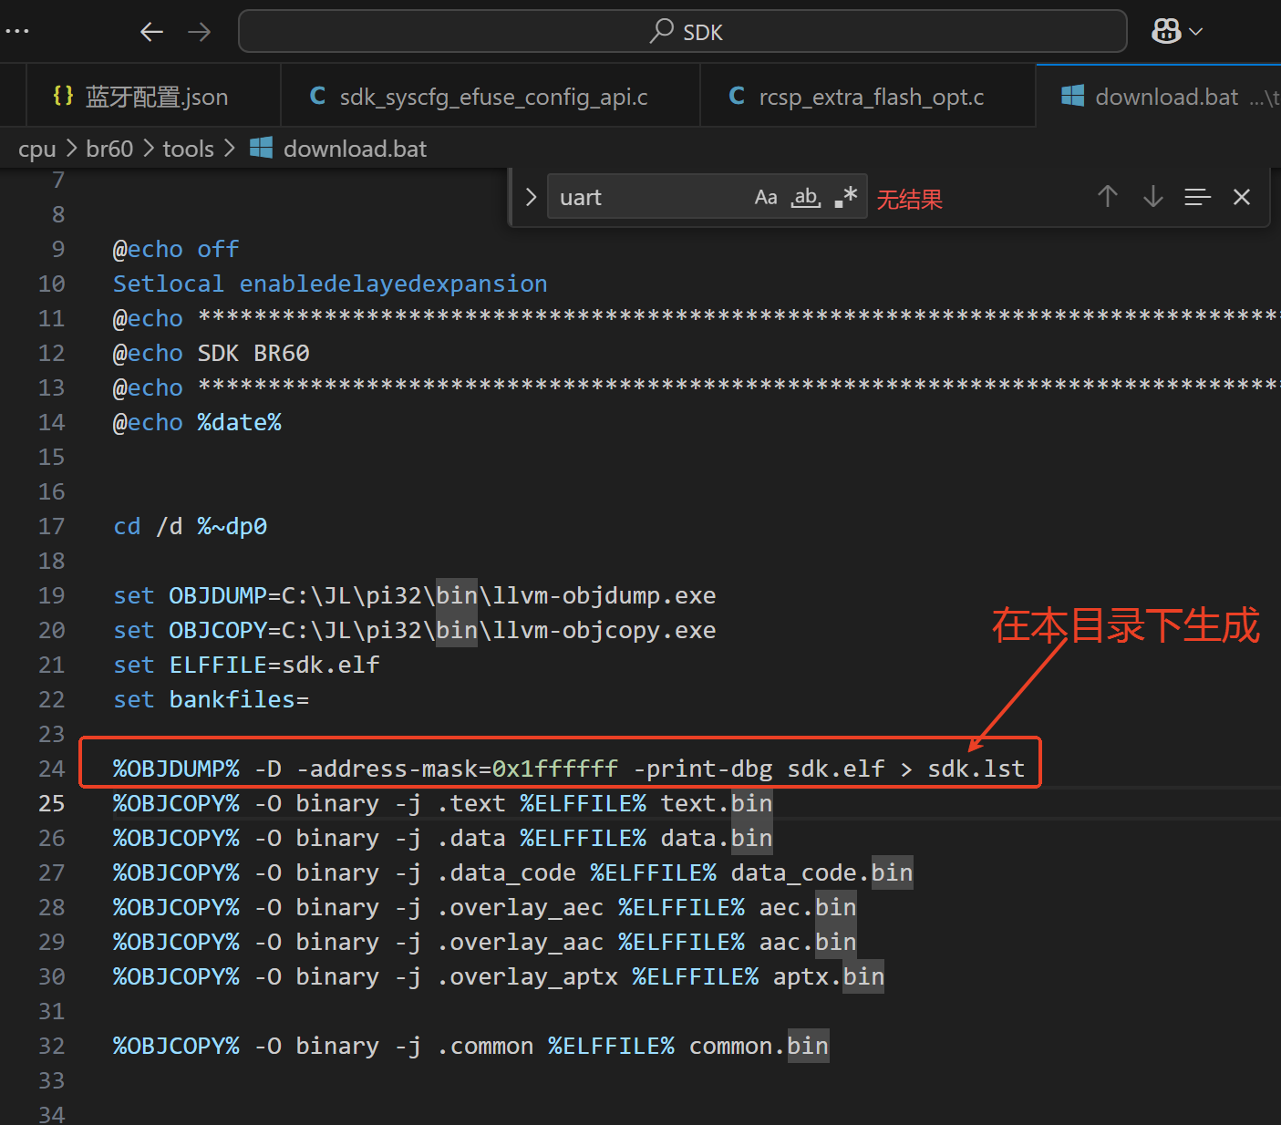
Task: Click the br60 breadcrumb segment
Action: [109, 149]
